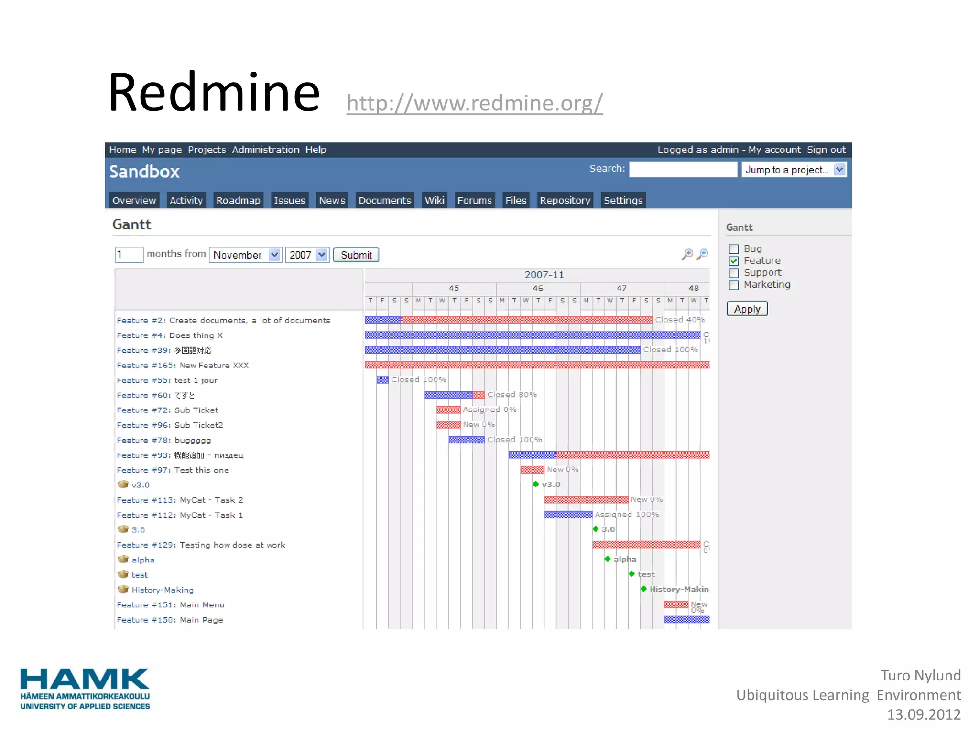Go to the Files tab
The height and width of the screenshot is (734, 979).
click(x=516, y=200)
